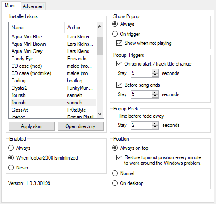The width and height of the screenshot is (216, 204).
Task: Click song start stay seconds field
Action: click(142, 73)
